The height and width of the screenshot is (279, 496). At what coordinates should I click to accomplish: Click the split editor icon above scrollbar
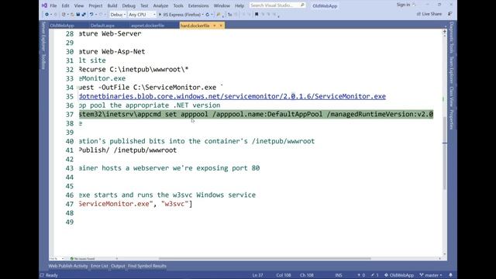tap(444, 31)
